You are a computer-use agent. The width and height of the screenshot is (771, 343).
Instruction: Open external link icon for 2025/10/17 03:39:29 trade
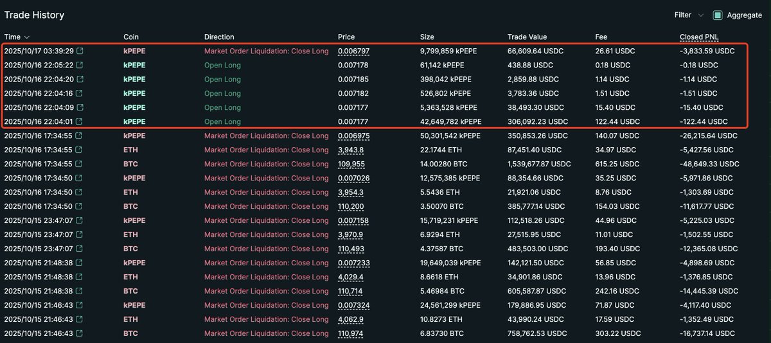click(80, 51)
